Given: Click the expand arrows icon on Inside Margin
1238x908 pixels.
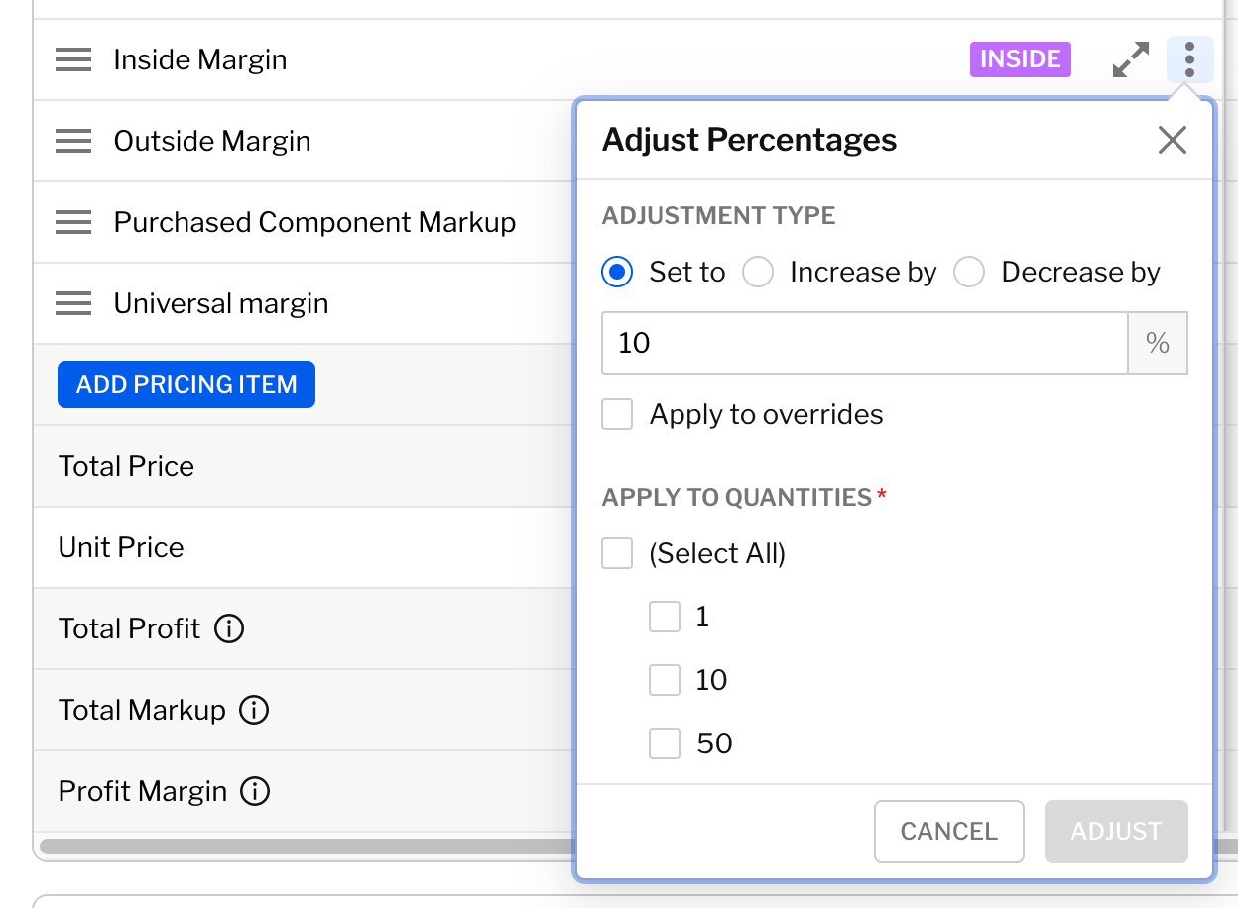Looking at the screenshot, I should tap(1131, 59).
